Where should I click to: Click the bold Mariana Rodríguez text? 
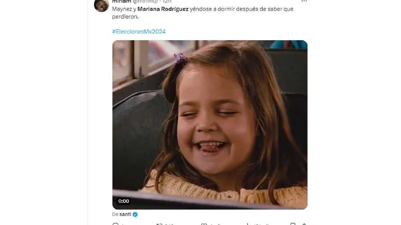point(163,9)
